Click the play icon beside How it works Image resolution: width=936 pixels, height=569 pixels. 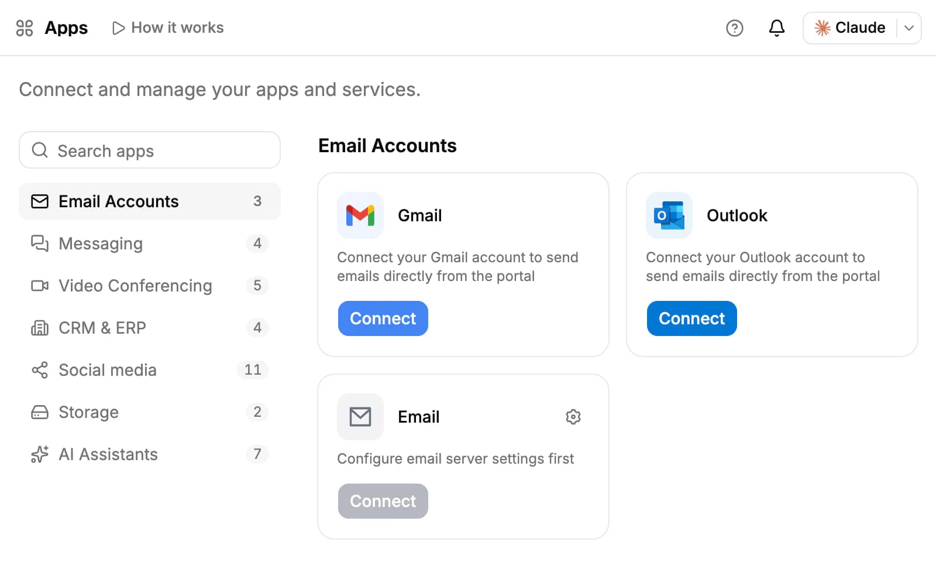[x=118, y=28]
